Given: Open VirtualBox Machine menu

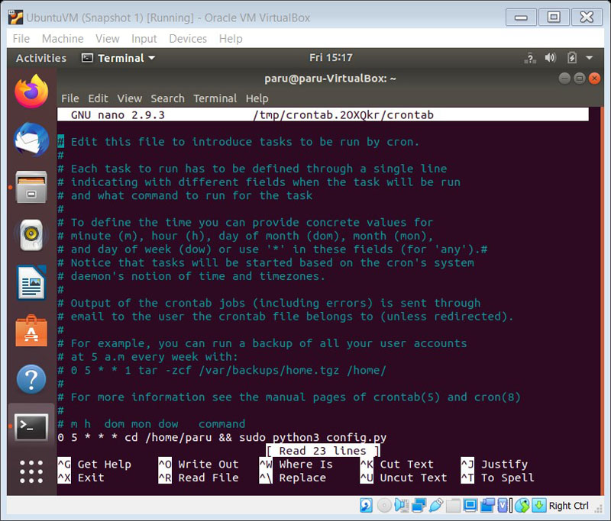Looking at the screenshot, I should tap(63, 38).
